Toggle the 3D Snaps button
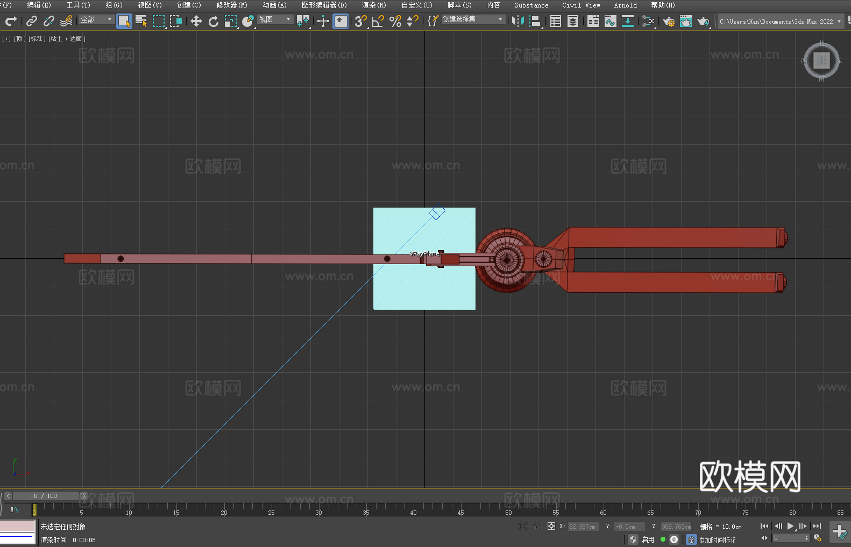 click(360, 21)
